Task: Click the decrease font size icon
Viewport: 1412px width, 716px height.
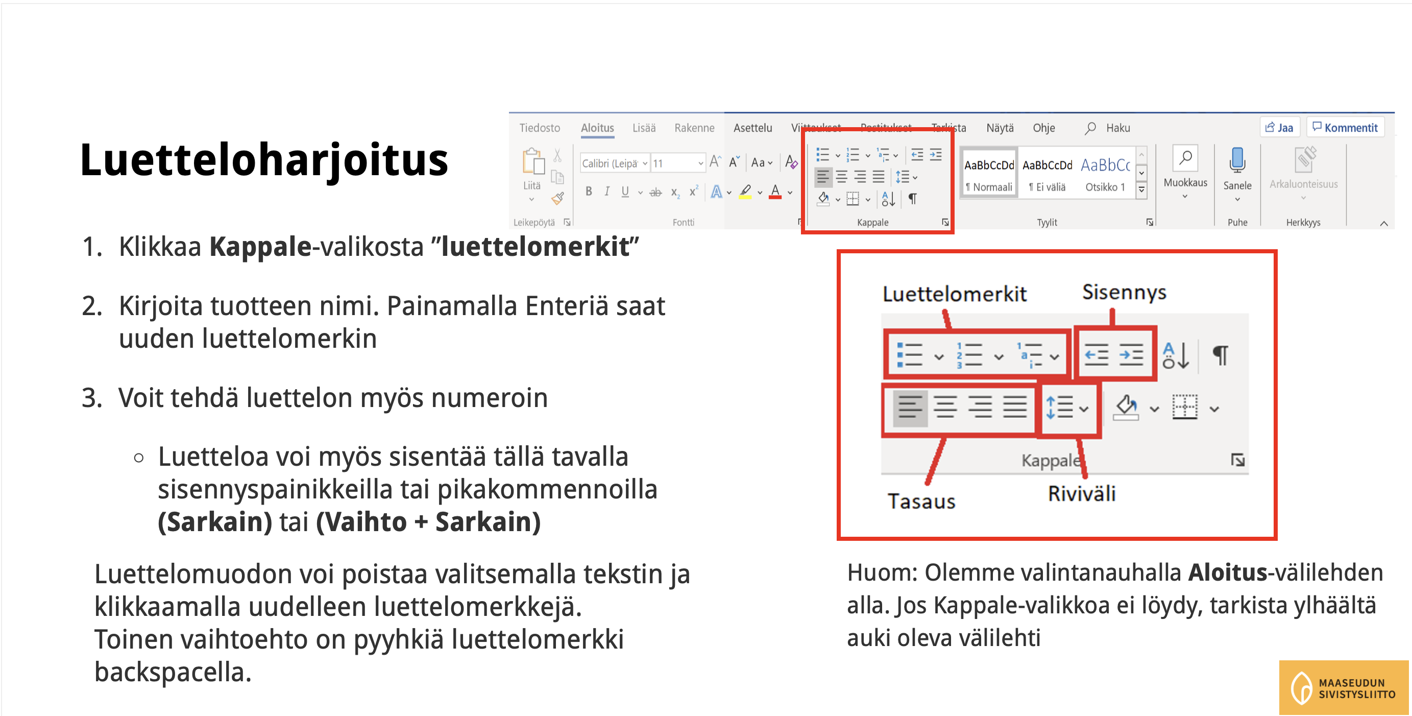Action: 735,162
